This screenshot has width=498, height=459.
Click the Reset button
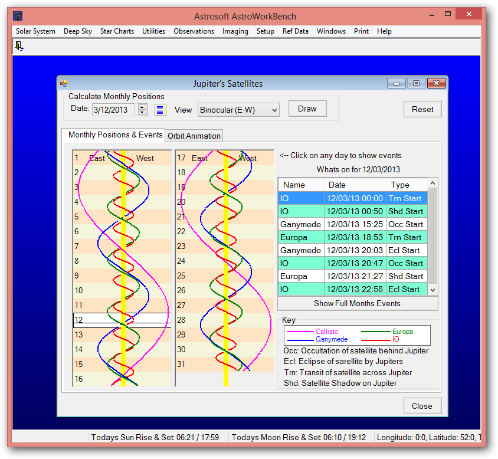422,109
